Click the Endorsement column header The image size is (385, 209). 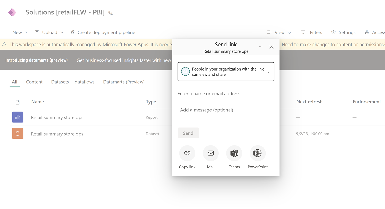pos(367,102)
